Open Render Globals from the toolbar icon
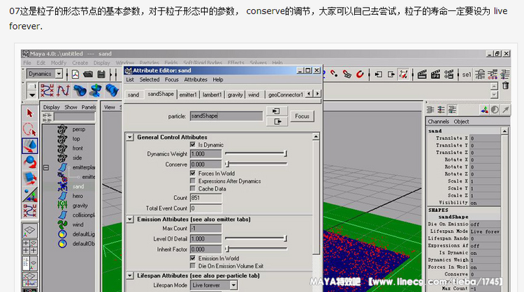This screenshot has width=524, height=292. coord(449,75)
